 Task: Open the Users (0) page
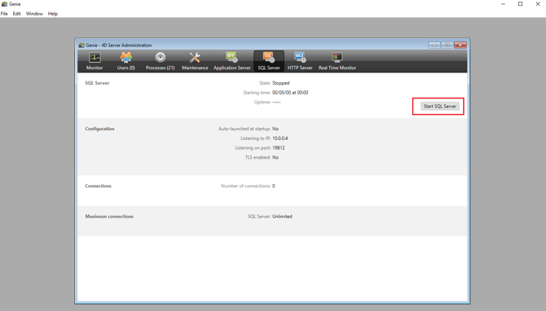click(125, 61)
